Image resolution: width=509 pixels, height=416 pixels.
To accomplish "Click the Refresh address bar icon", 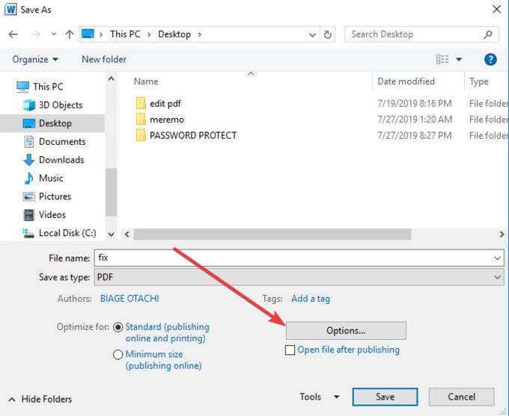I will (328, 34).
